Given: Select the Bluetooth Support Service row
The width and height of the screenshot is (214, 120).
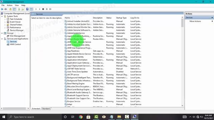Looking at the screenshot, I should point(103,95).
